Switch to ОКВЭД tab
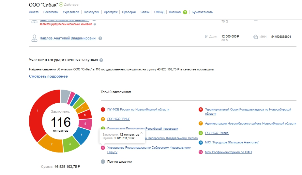 click(159, 12)
